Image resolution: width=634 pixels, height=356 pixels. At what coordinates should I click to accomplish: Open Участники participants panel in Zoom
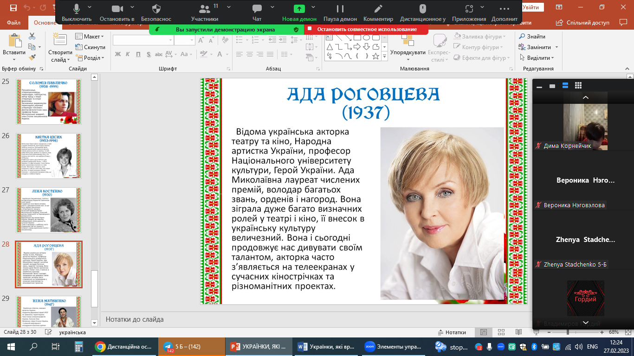[205, 13]
